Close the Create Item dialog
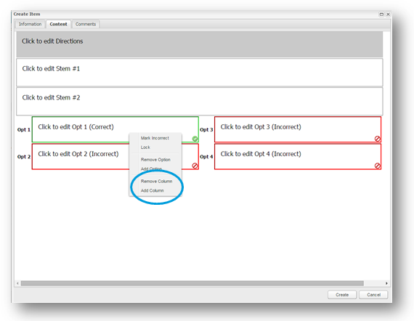This screenshot has height=321, width=414. pyautogui.click(x=388, y=15)
